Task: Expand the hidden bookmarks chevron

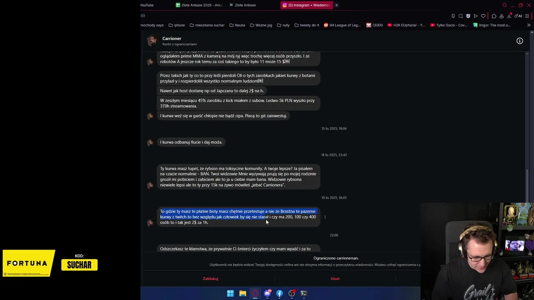Action: (529, 25)
